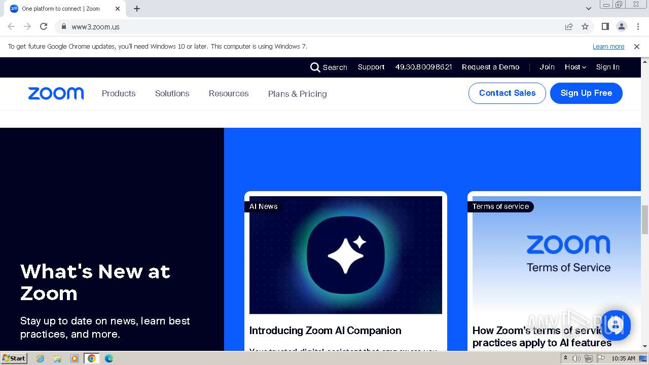Viewport: 649px width, 365px height.
Task: Click the Join meeting link
Action: click(x=547, y=67)
